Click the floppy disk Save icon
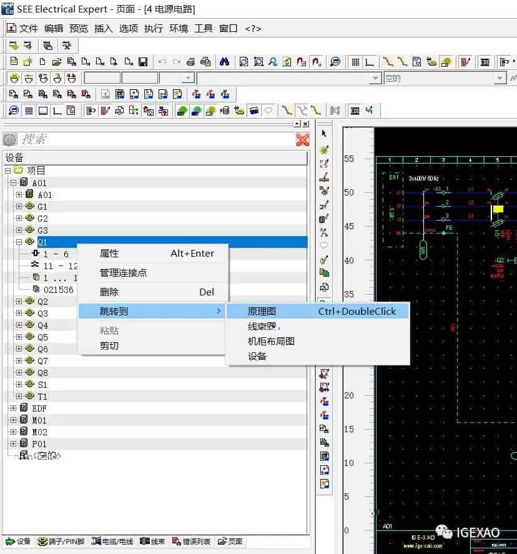The height and width of the screenshot is (554, 517). 143,62
